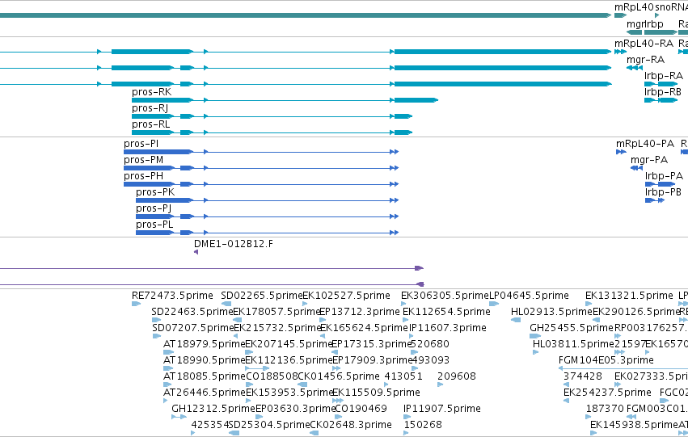The height and width of the screenshot is (437, 688).
Task: Open the 209608 EST label
Action: click(457, 377)
